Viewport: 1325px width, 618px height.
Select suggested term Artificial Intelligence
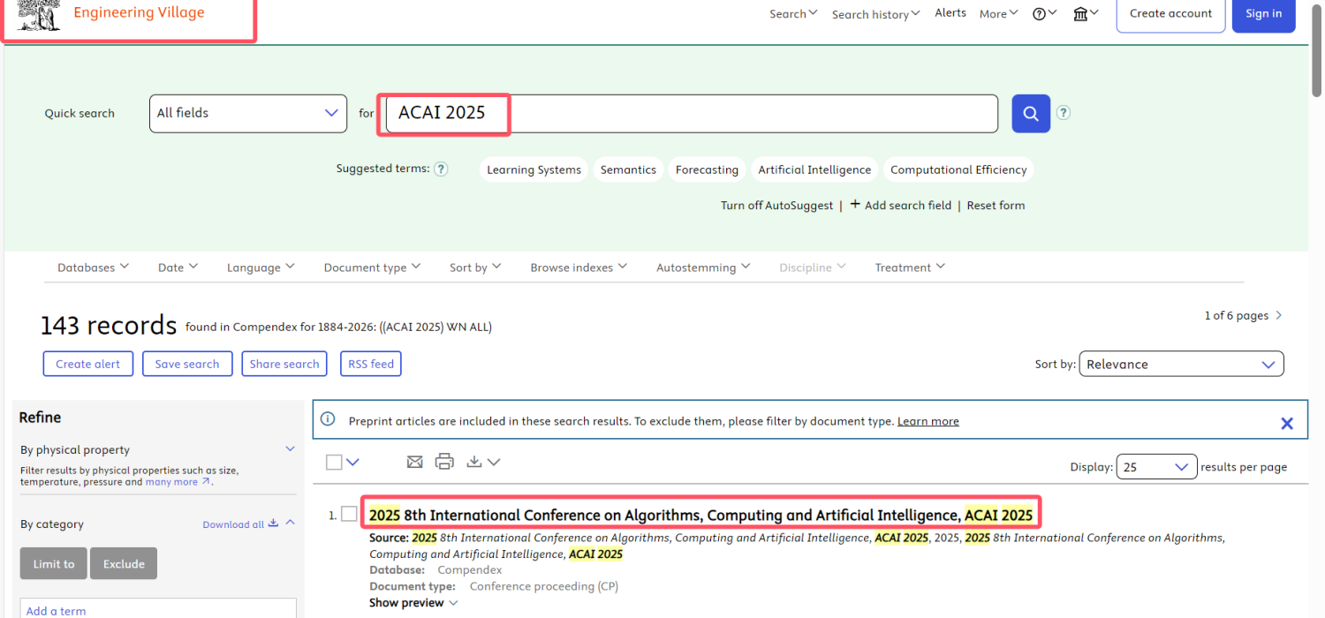pos(814,170)
